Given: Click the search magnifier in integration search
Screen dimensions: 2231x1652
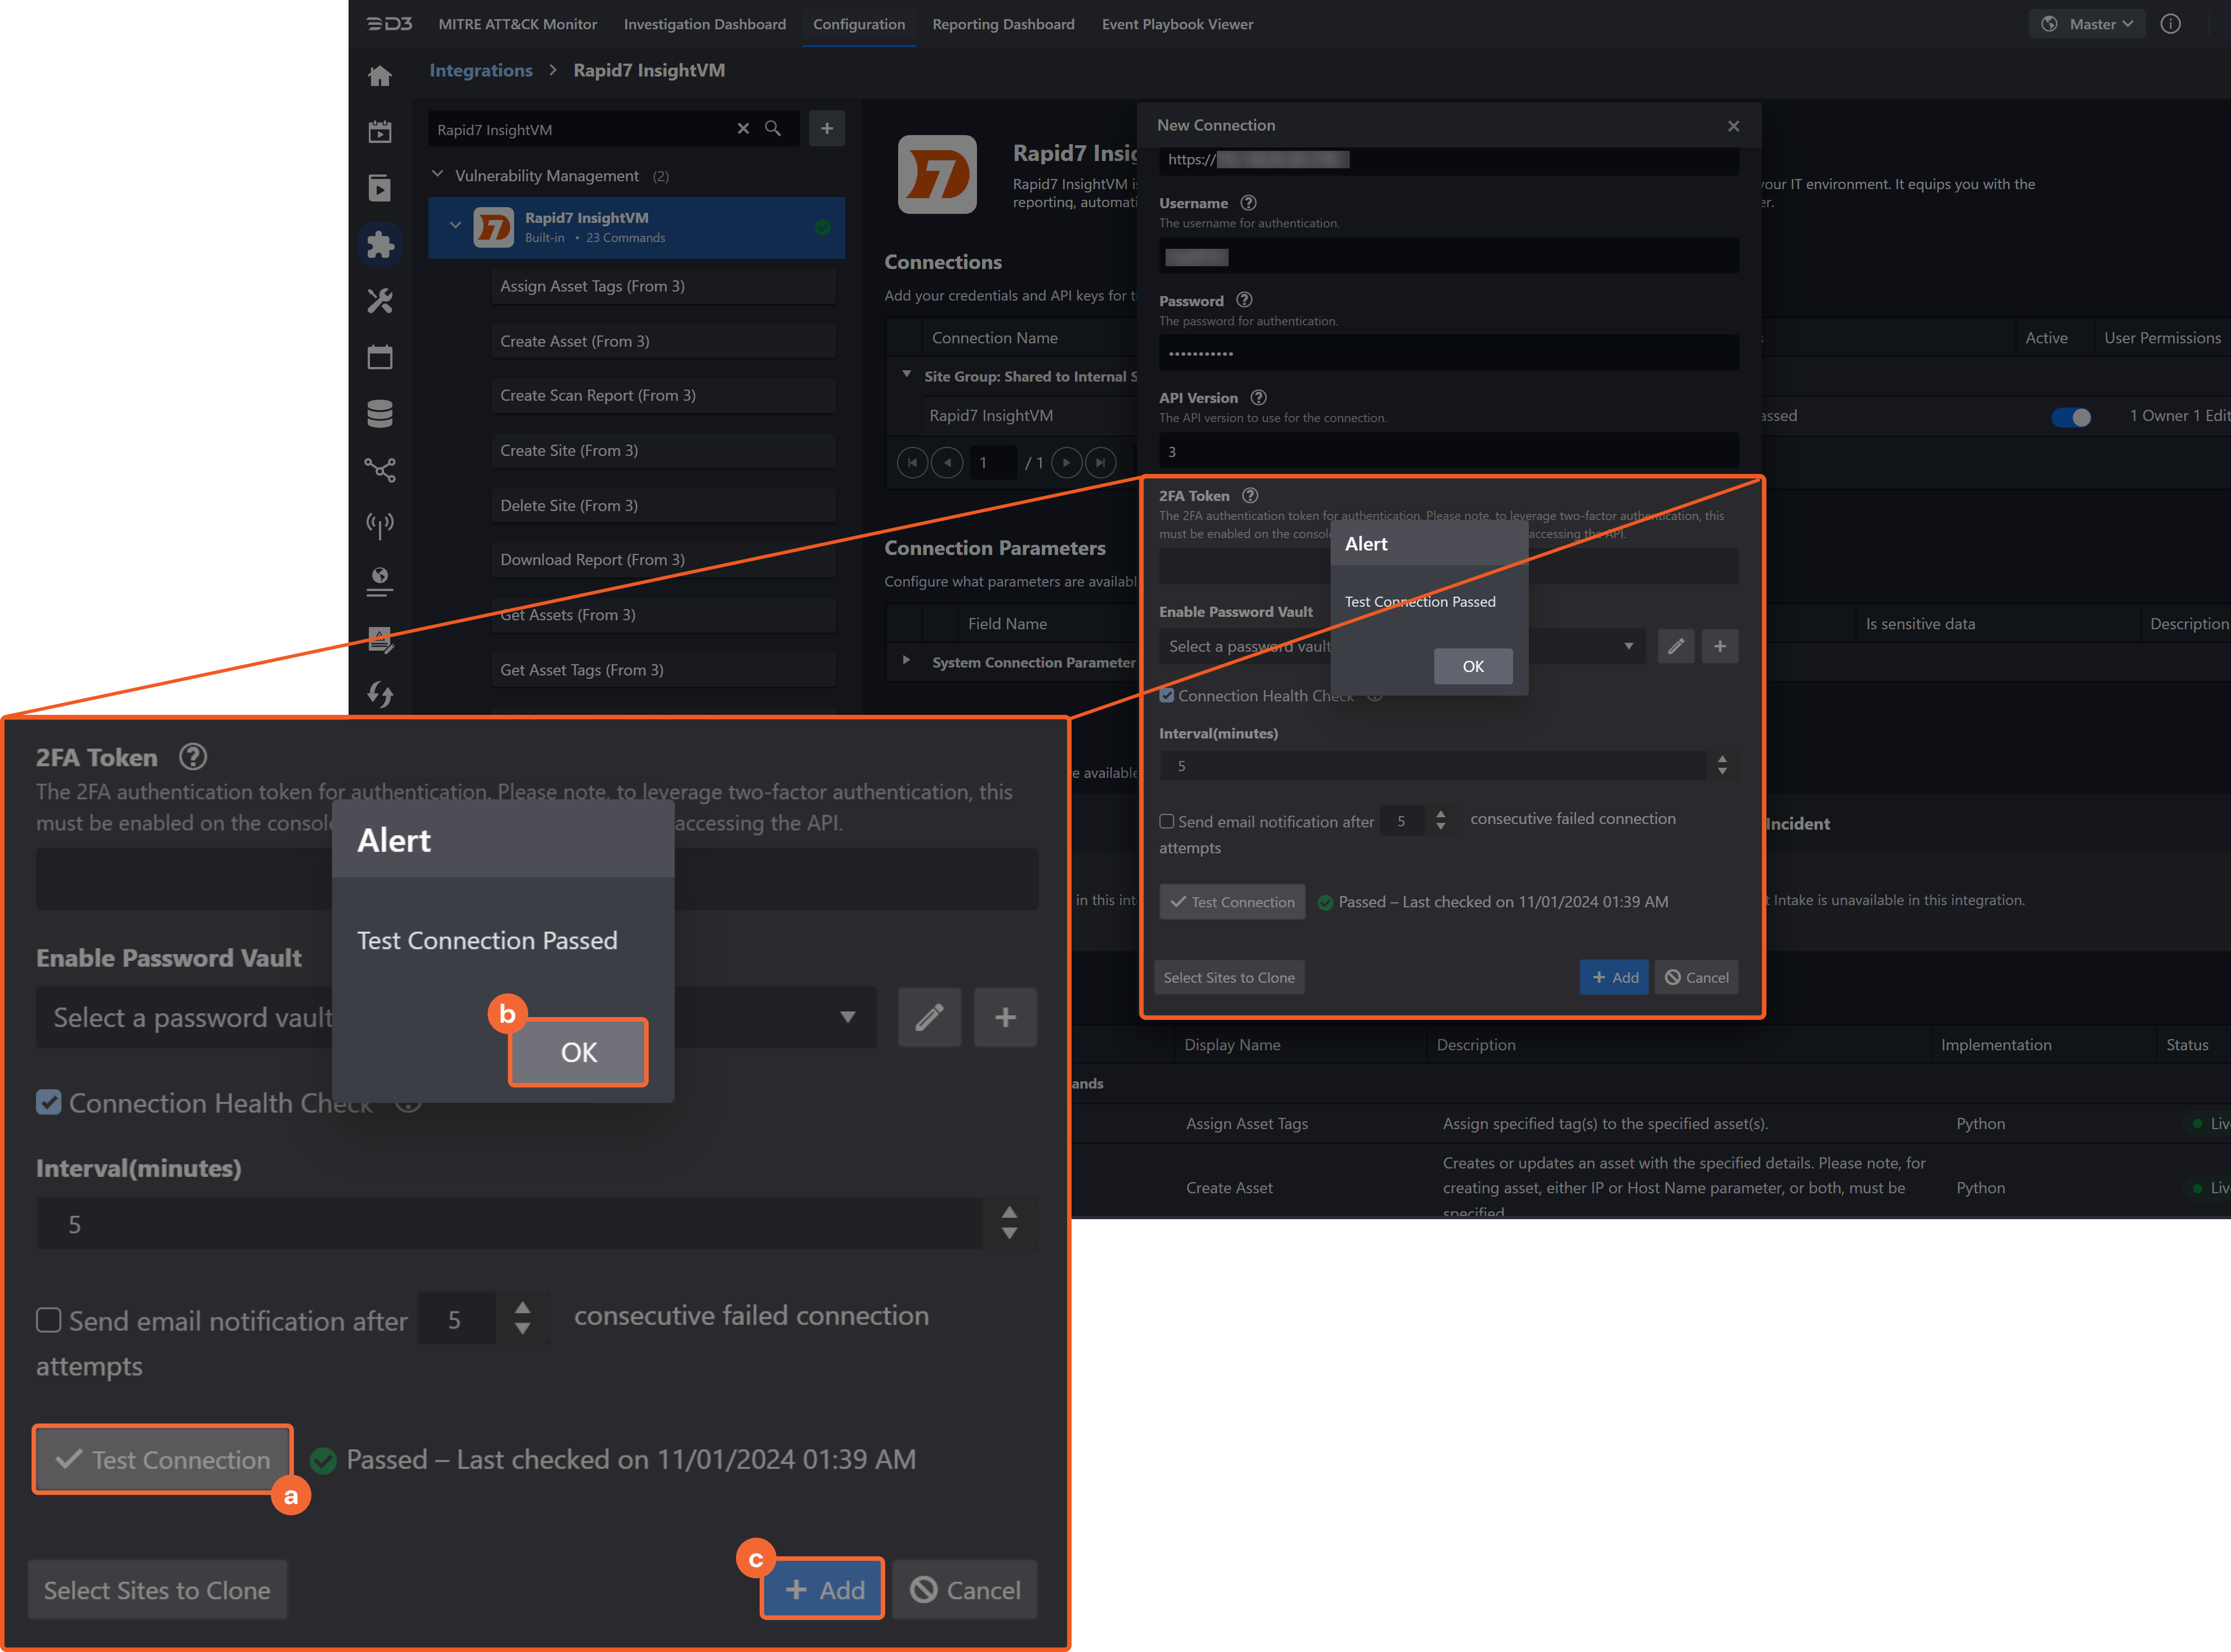Looking at the screenshot, I should (x=773, y=129).
